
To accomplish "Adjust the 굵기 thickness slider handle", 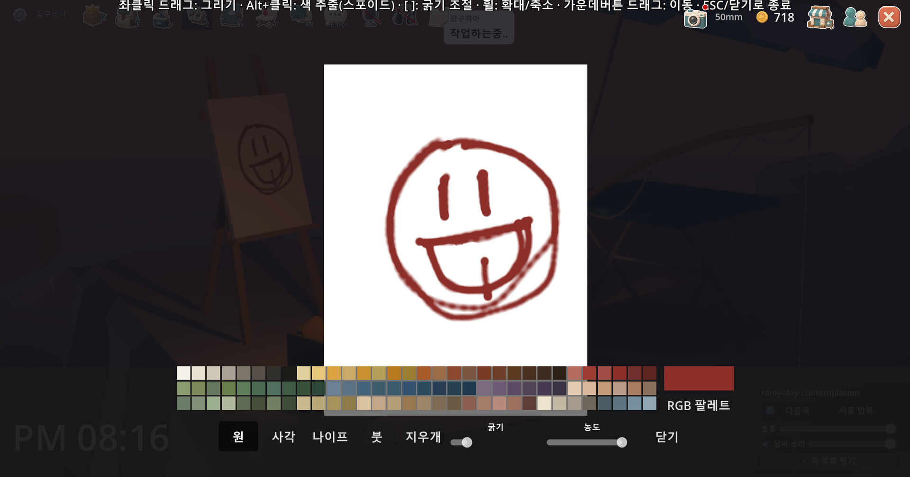I will point(467,442).
